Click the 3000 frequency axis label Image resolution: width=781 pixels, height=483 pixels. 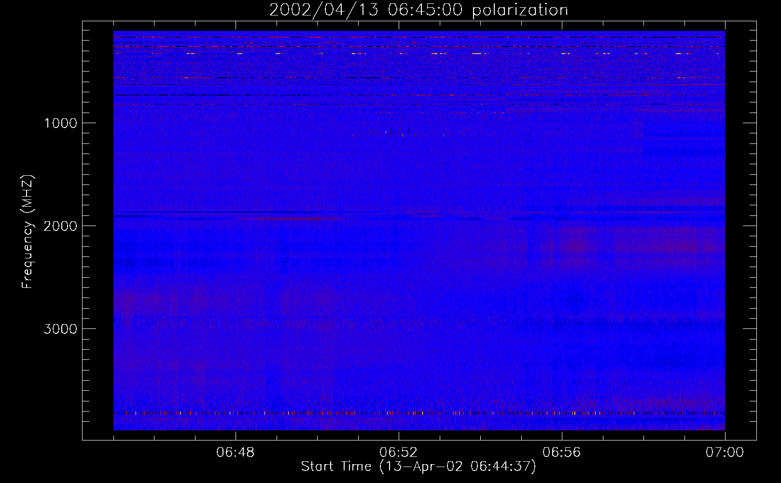click(60, 329)
